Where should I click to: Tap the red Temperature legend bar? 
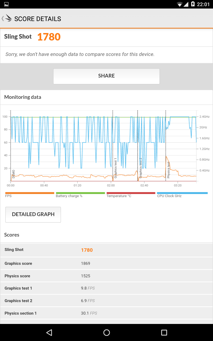pyautogui.click(x=131, y=193)
